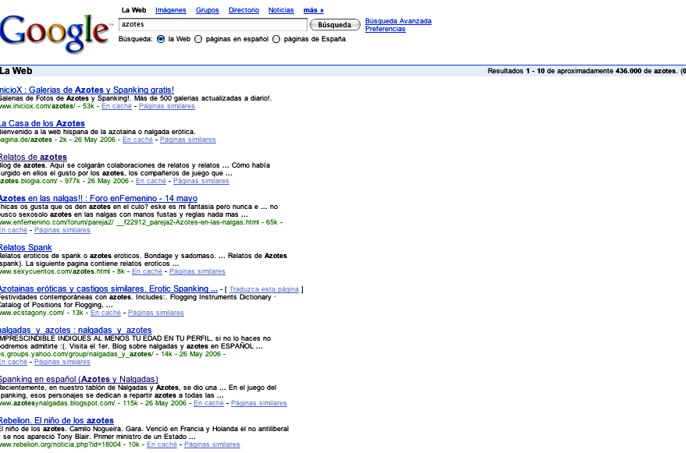Viewport: 686px width, 453px height.
Task: Open 'Rebelion. El niño de los azotes' result
Action: tap(56, 421)
